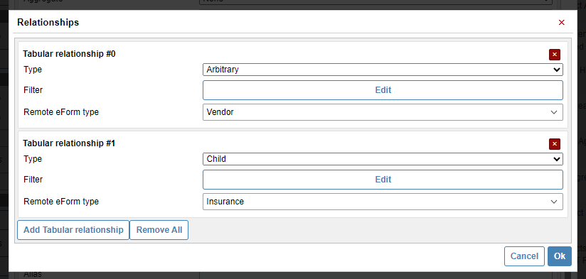This screenshot has height=279, width=586.
Task: Open Type dropdown showing Arbitrary
Action: pyautogui.click(x=383, y=70)
